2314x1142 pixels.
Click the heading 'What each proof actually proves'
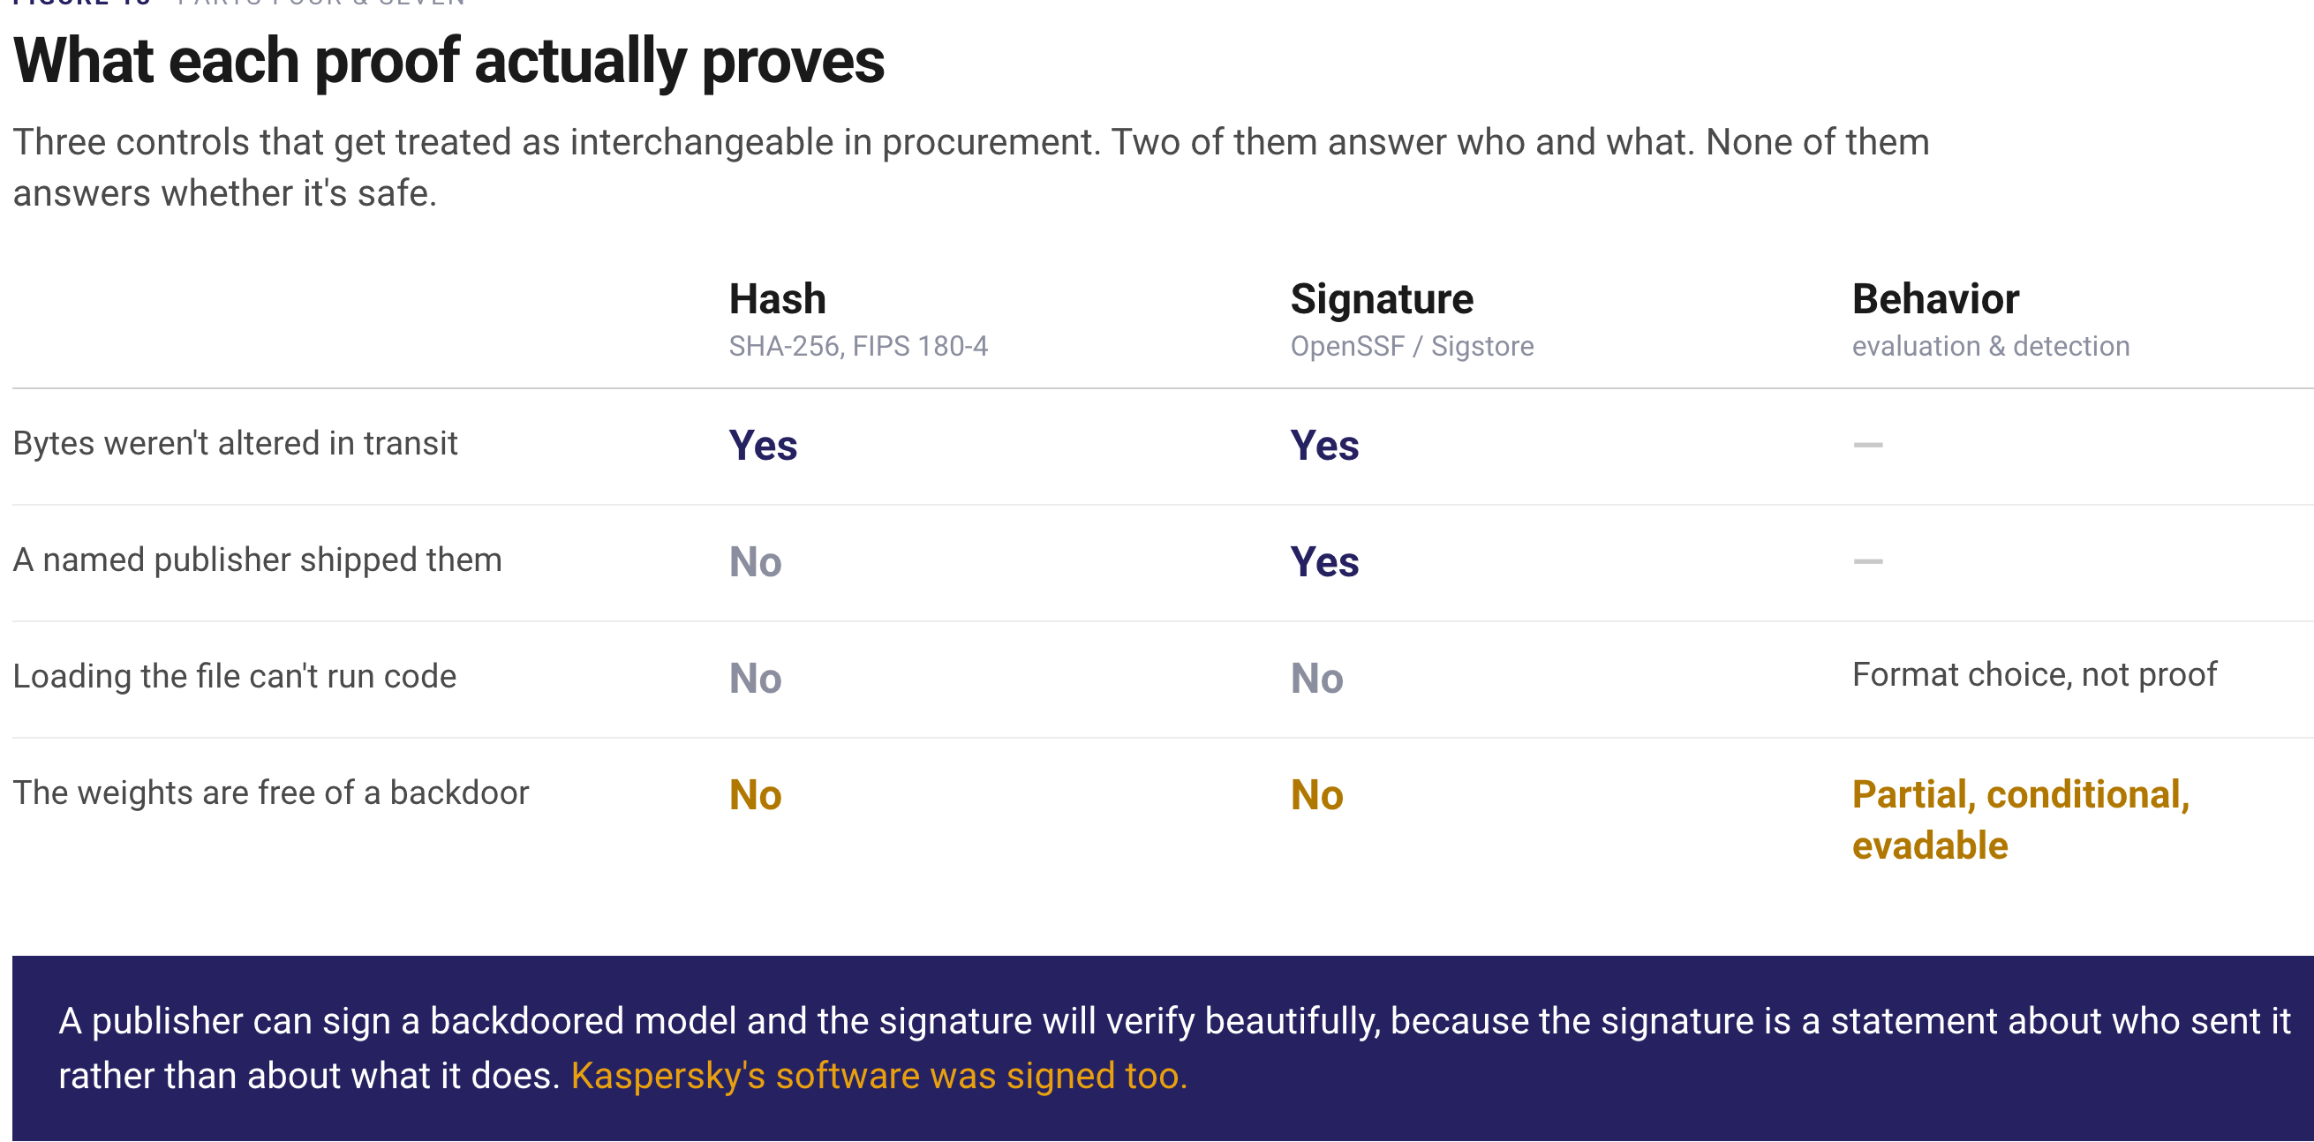tap(448, 61)
